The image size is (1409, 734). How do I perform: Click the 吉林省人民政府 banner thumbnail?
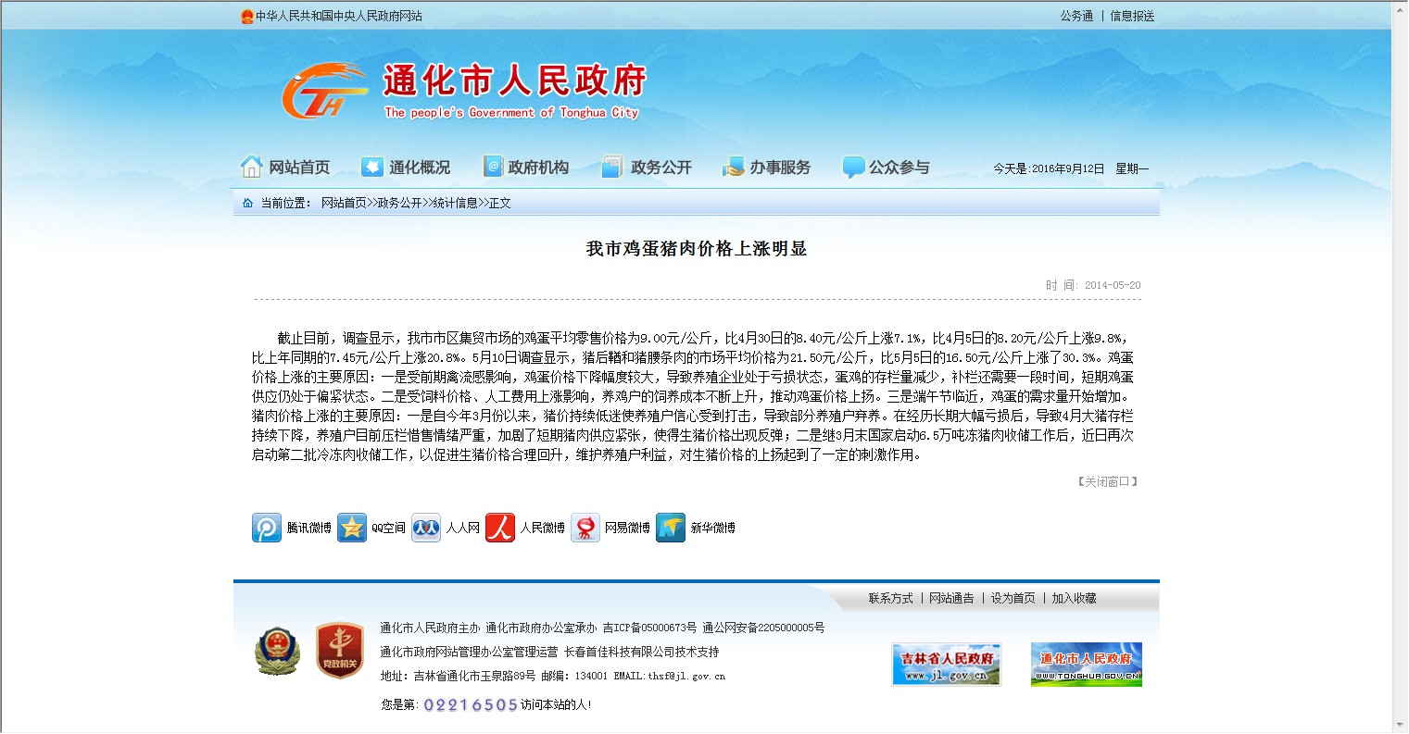(946, 665)
